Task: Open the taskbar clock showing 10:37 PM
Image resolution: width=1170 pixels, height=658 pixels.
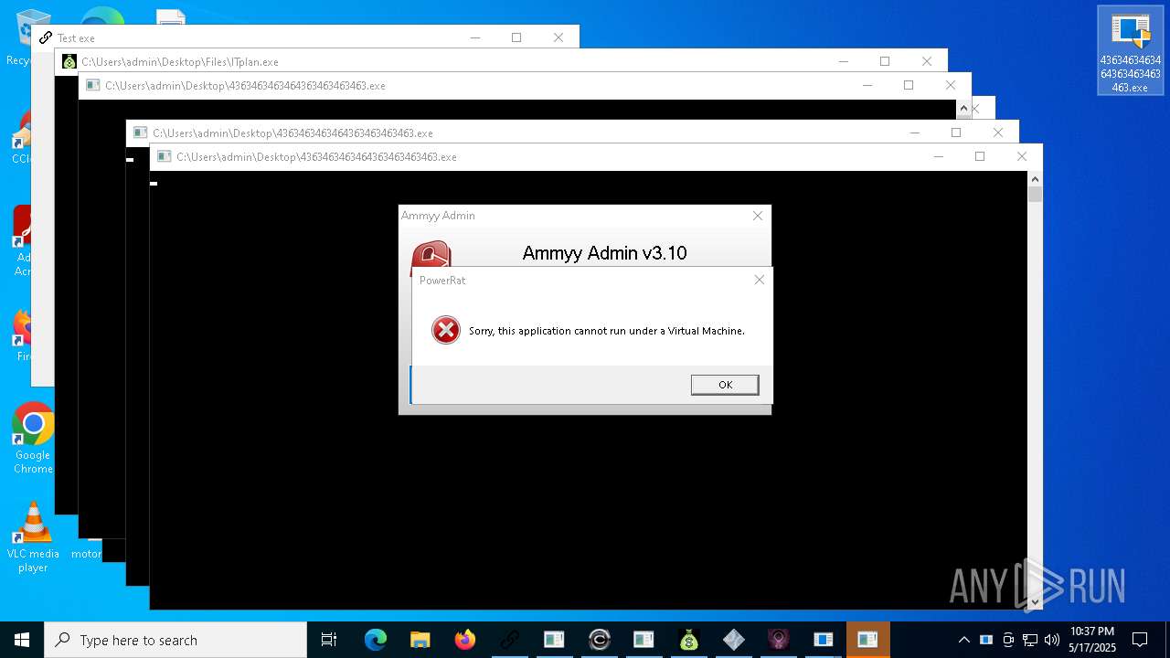Action: (1092, 640)
